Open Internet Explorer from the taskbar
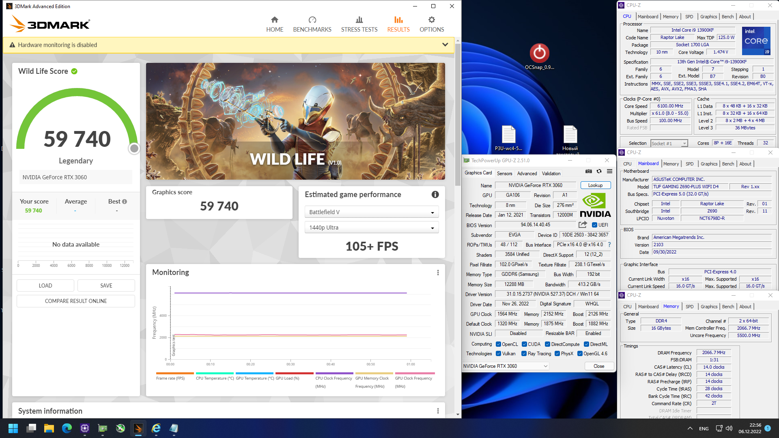This screenshot has width=779, height=438. tap(156, 428)
